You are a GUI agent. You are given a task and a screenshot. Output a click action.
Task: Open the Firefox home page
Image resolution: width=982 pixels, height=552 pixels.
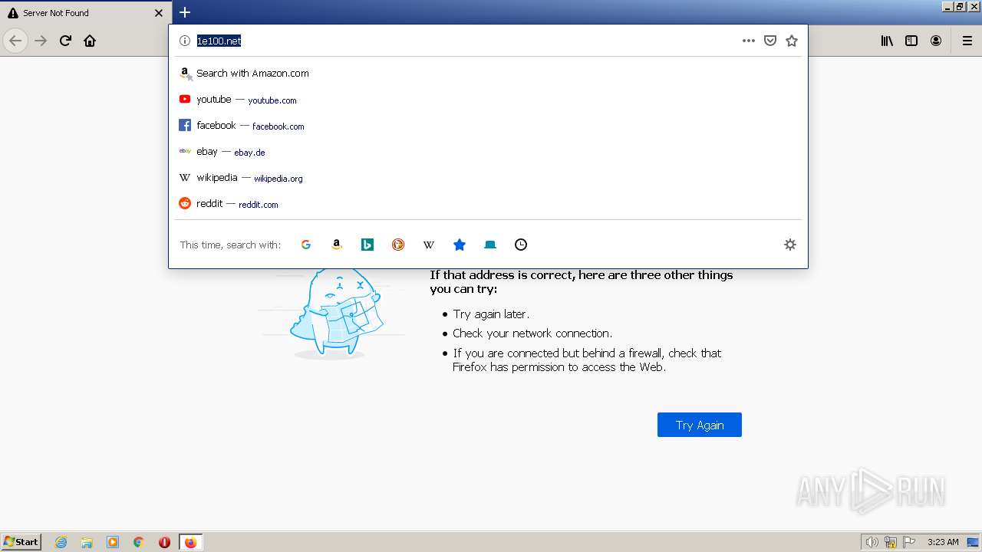(90, 41)
